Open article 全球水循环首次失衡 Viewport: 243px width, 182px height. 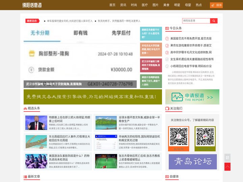pos(139,119)
